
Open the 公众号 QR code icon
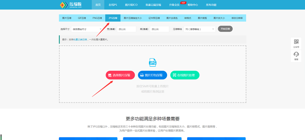(296, 43)
